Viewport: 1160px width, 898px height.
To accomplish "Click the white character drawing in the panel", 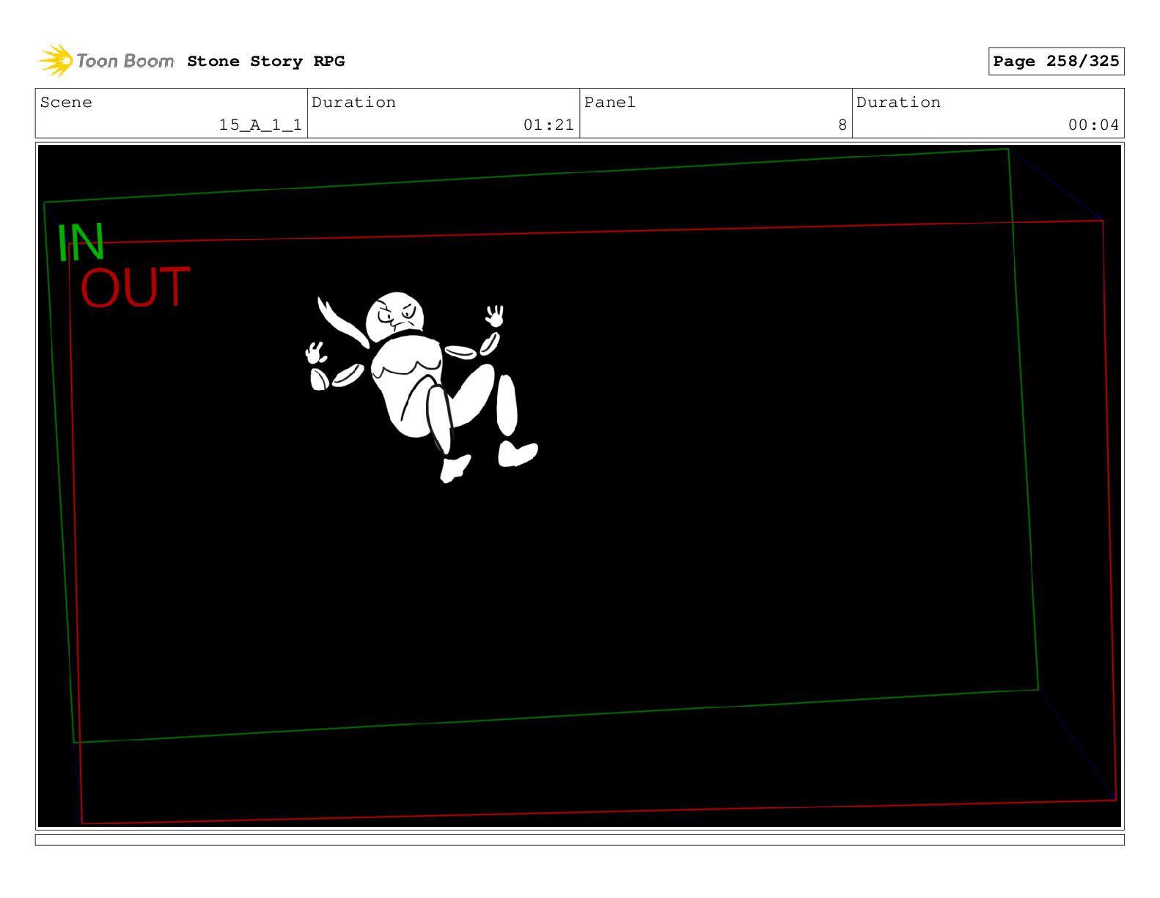I will tap(422, 387).
